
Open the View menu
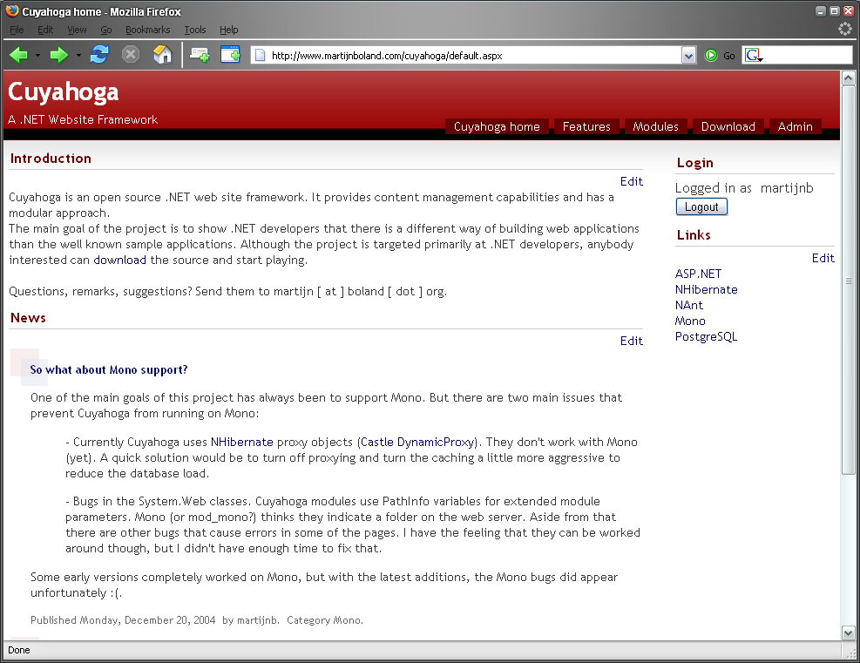coord(77,30)
